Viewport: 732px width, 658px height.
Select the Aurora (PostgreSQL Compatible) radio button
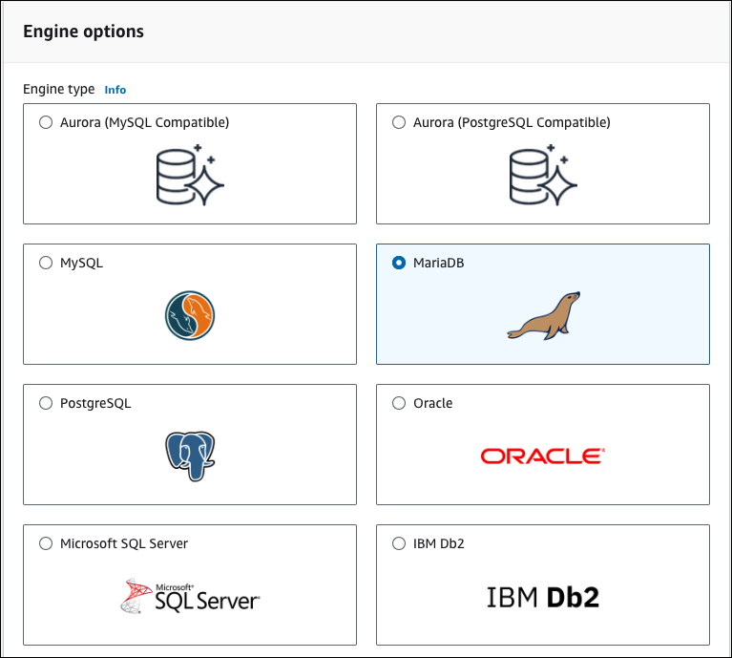pyautogui.click(x=399, y=122)
